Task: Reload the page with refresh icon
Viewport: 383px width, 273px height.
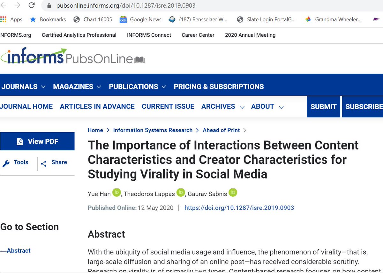Action: point(32,5)
